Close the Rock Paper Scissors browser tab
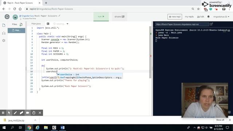 click(x=40, y=3)
